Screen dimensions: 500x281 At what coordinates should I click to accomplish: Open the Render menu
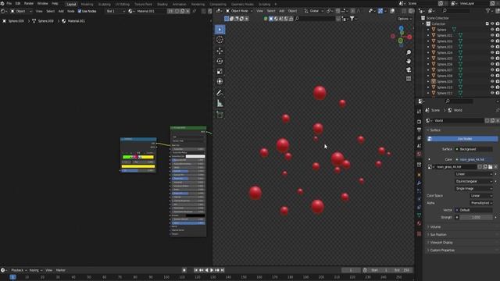pos(29,3)
